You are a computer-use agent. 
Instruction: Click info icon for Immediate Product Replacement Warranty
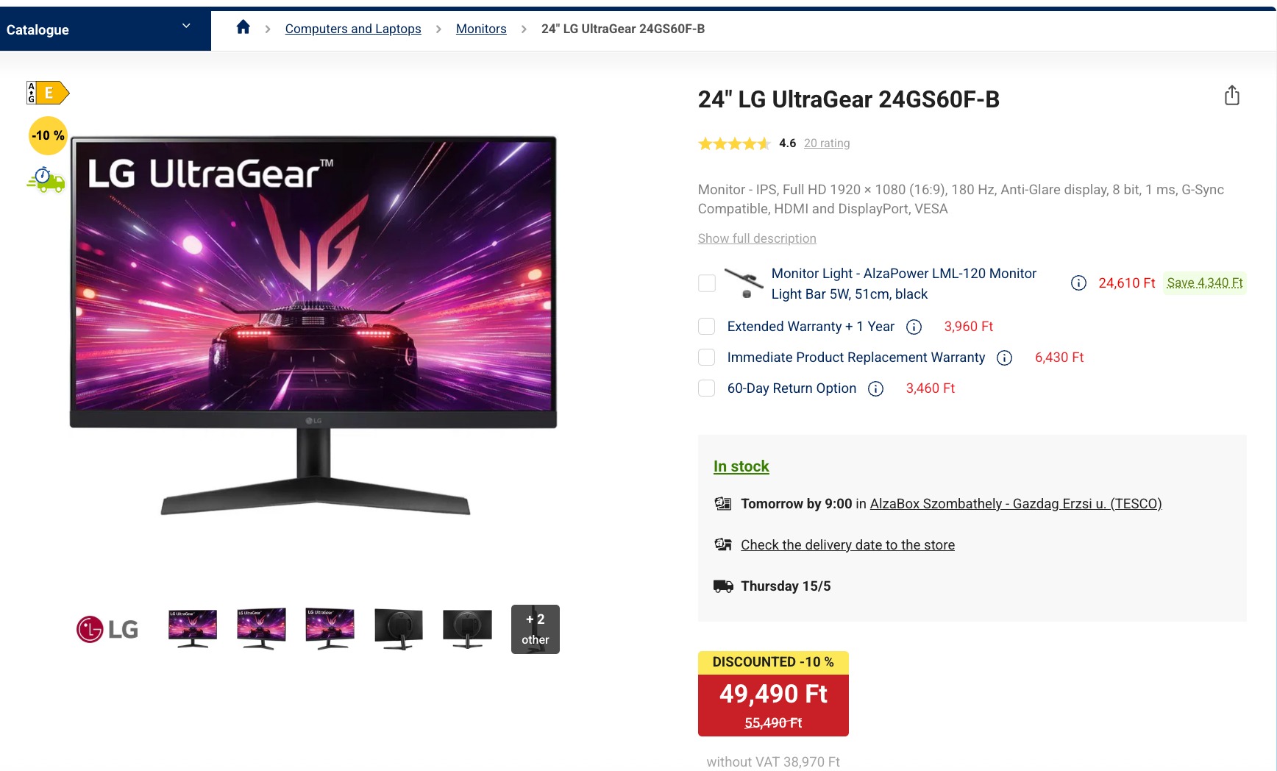[x=1004, y=358]
